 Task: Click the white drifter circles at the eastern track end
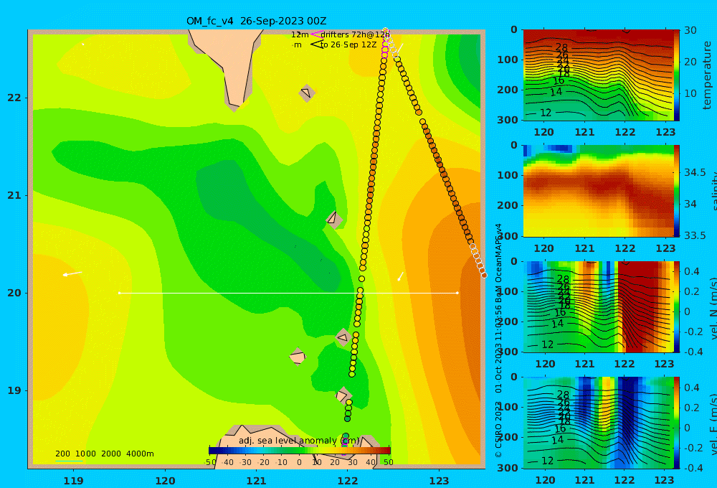[x=479, y=261]
